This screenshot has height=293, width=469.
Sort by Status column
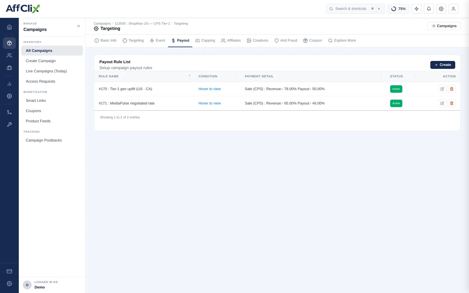[x=403, y=76]
